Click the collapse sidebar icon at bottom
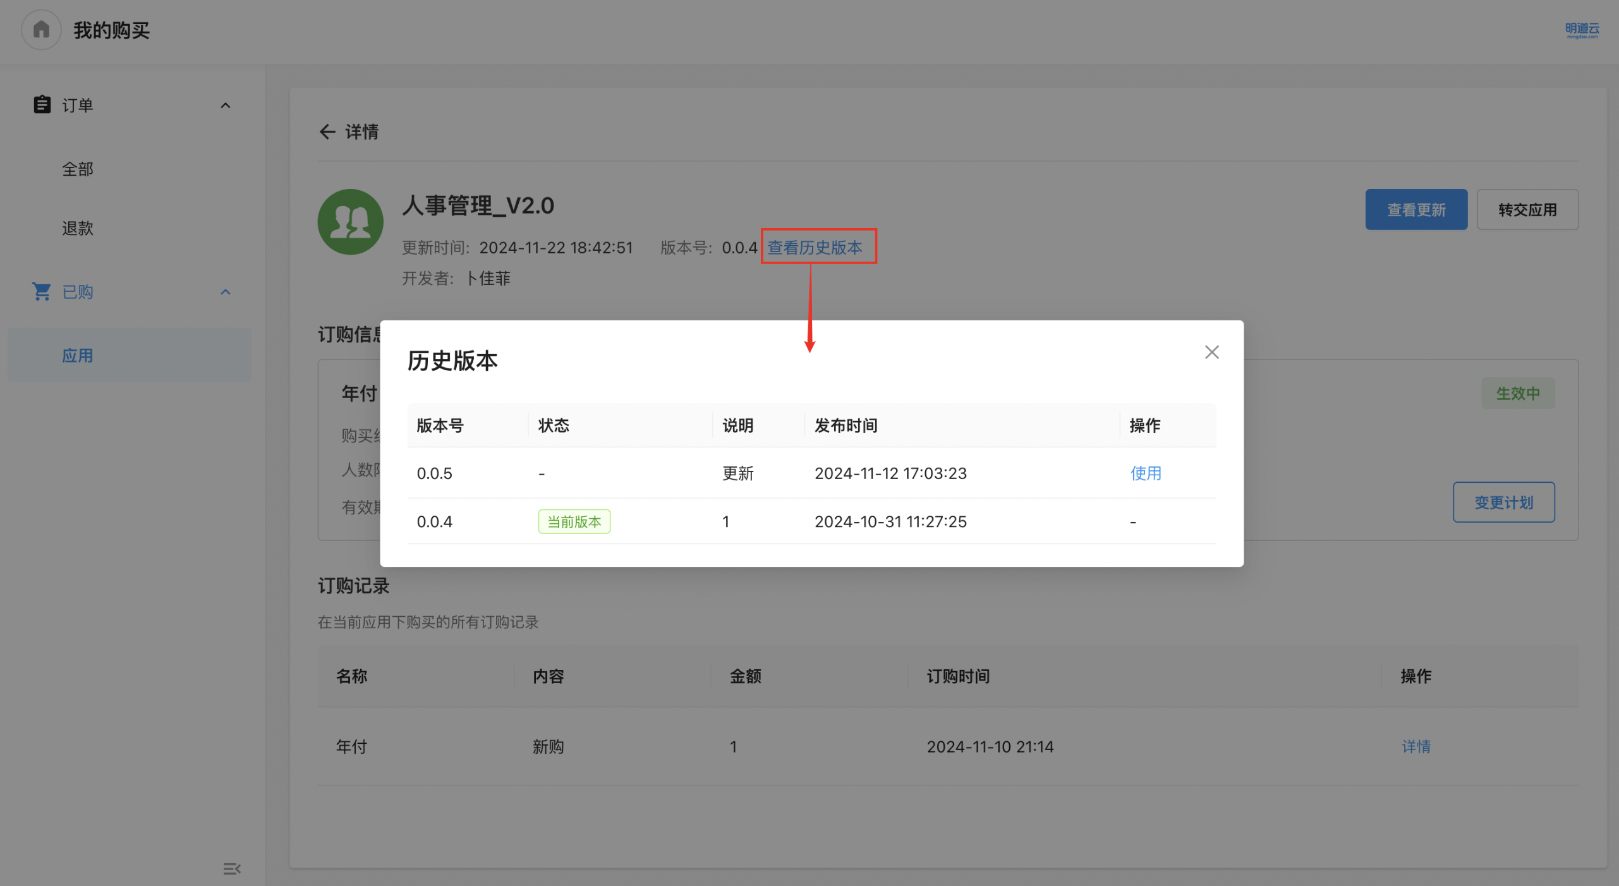Screen dimensions: 1619x886 coord(231,868)
